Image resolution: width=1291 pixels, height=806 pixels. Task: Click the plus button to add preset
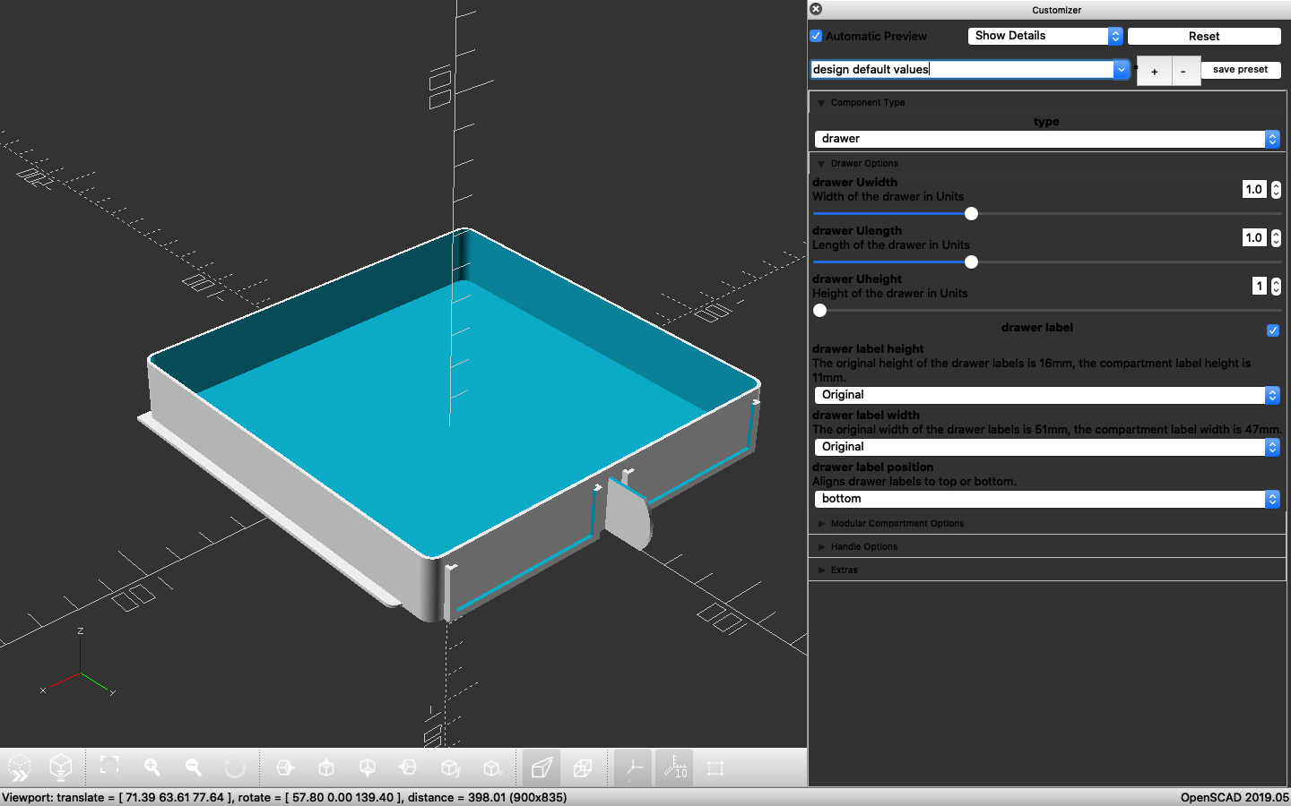coord(1155,71)
